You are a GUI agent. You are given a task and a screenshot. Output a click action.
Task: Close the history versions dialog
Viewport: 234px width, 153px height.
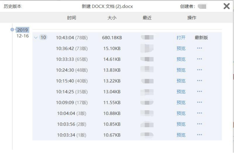(x=227, y=6)
